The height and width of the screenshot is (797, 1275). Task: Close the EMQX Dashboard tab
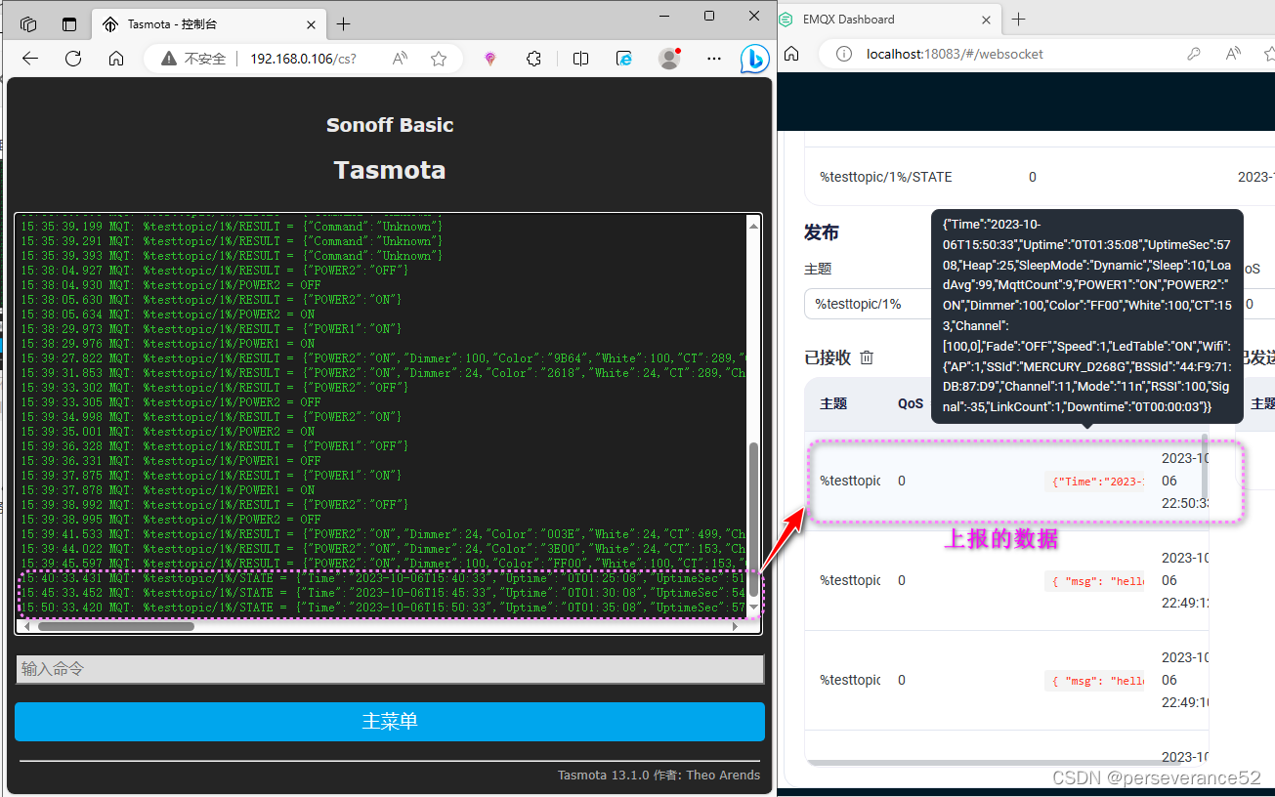pos(987,19)
